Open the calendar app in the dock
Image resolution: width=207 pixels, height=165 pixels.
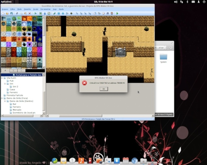pyautogui.click(x=126, y=160)
